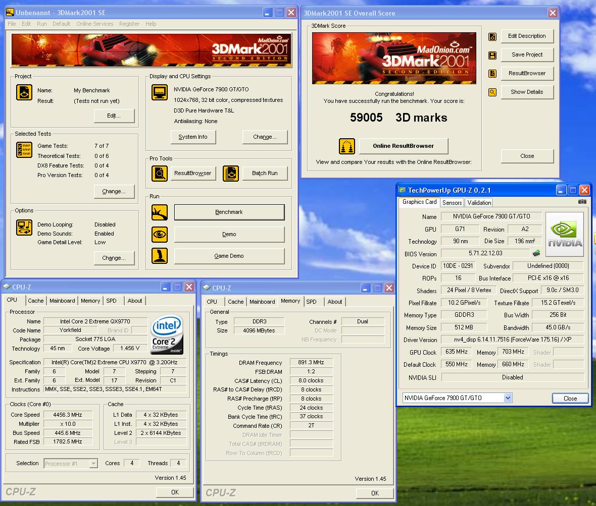Click the GPU-Z BIOS Version field

485,253
